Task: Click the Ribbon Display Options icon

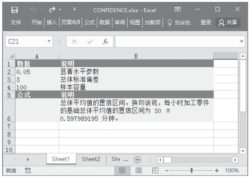Action: 179,10
